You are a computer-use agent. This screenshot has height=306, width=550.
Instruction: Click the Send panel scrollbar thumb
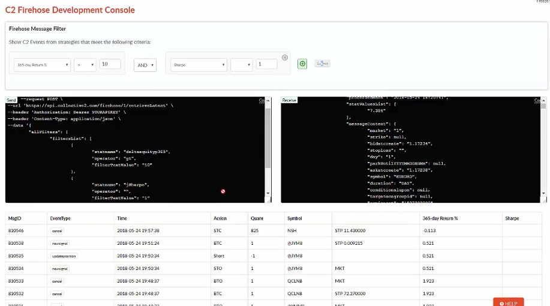268,138
